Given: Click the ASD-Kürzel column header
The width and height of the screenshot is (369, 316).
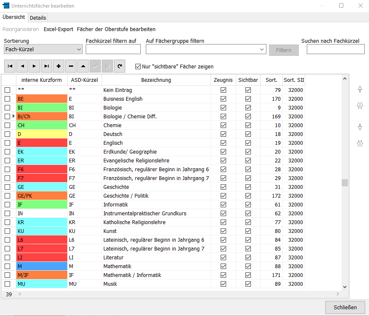Looking at the screenshot, I should click(x=84, y=80).
